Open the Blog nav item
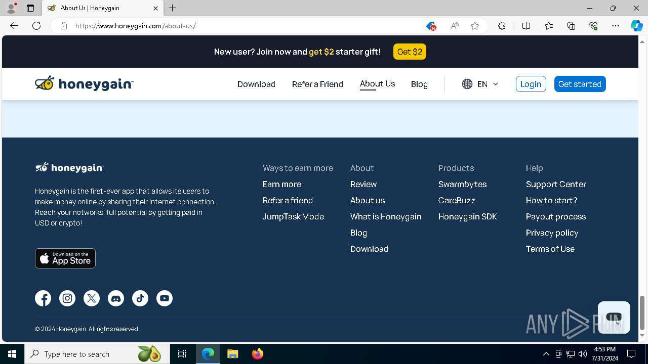648x364 pixels. click(x=419, y=84)
